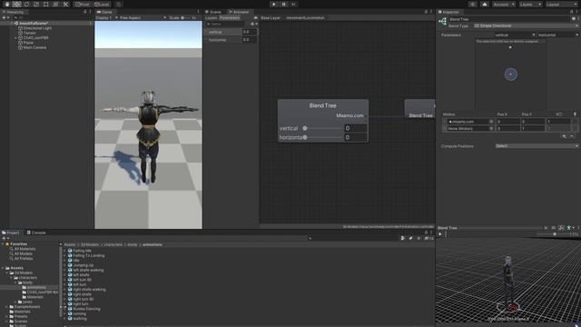The width and height of the screenshot is (581, 327).
Task: Select the All Materials favorite
Action: click(23, 249)
